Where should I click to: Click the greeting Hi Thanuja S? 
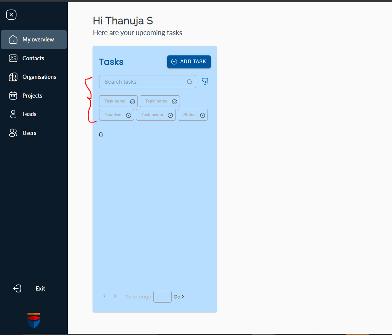point(123,21)
